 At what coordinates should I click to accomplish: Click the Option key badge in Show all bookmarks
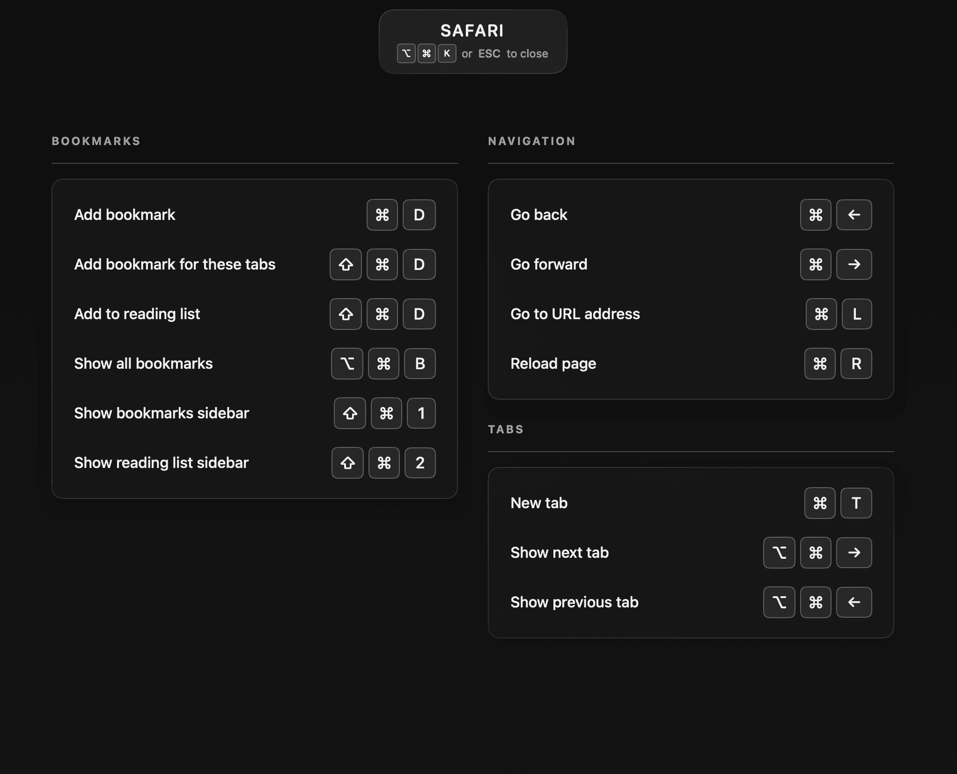pyautogui.click(x=346, y=364)
